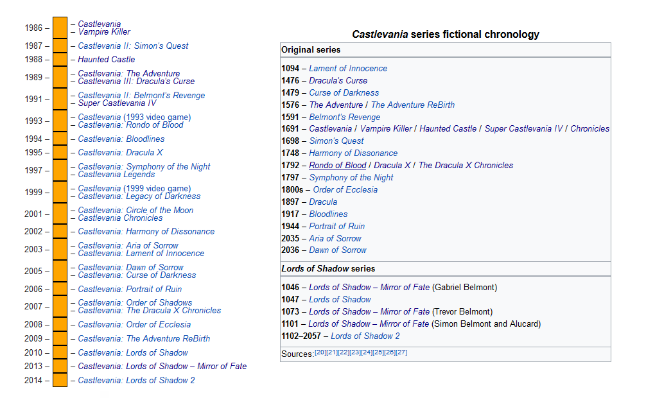Viewport: 646px width, 398px height.
Task: Open Castlevania: Order of Shadows link
Action: point(135,302)
